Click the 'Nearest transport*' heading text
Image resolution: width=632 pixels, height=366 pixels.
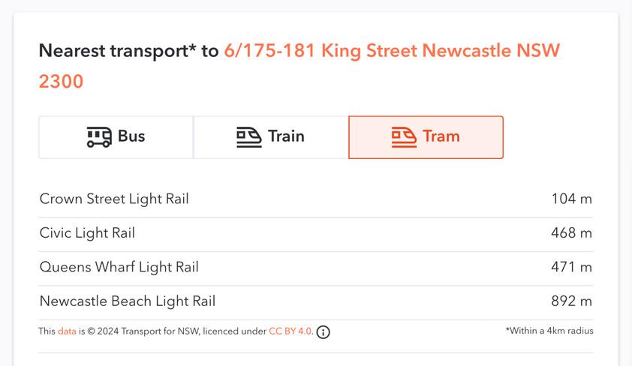(x=118, y=51)
